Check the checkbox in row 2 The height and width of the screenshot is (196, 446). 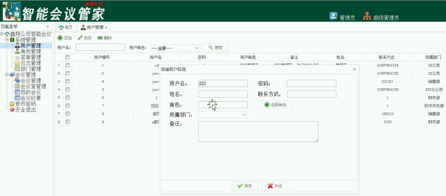67,73
